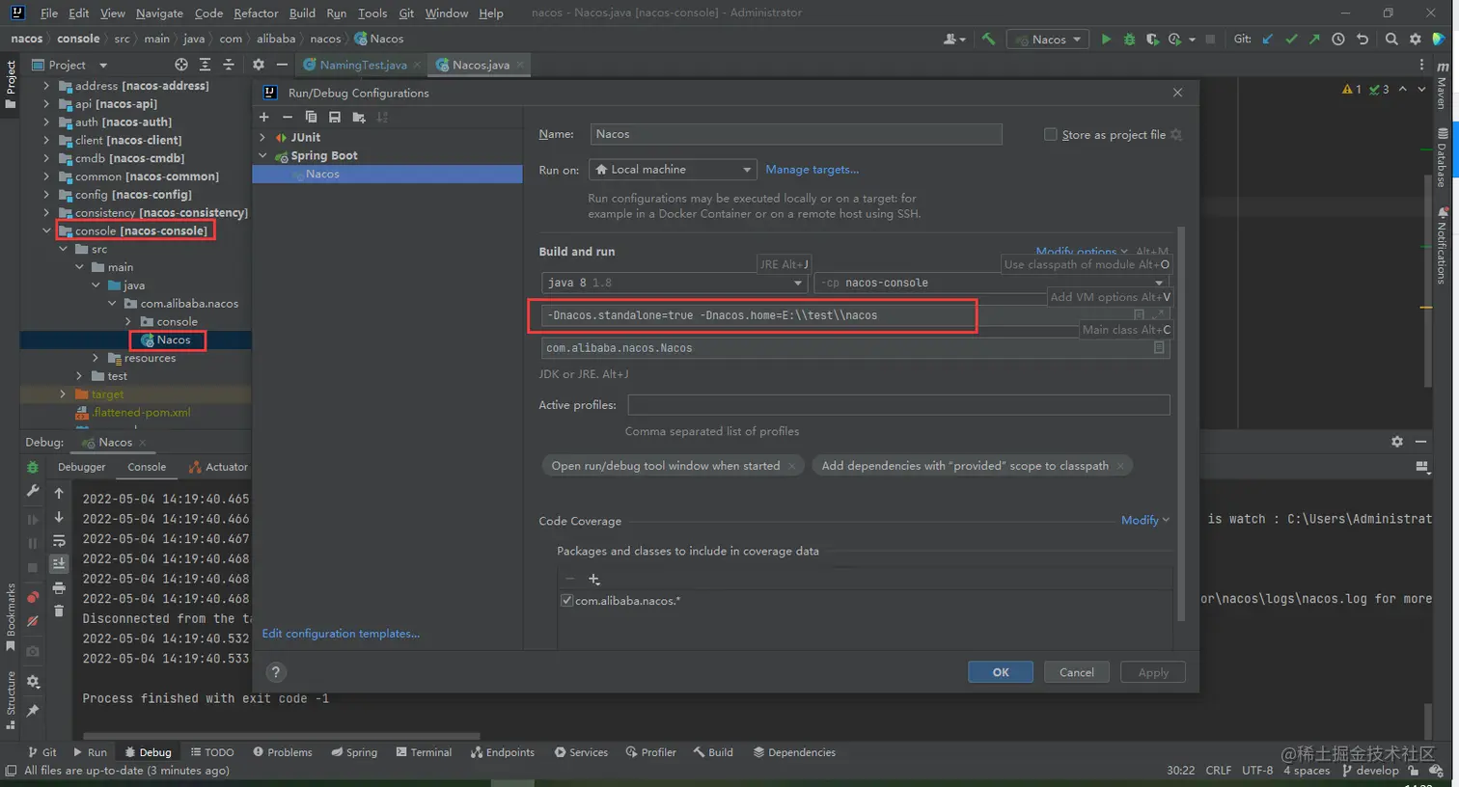Click the Save Configuration icon in dialog toolbar
The width and height of the screenshot is (1459, 787).
(x=335, y=117)
